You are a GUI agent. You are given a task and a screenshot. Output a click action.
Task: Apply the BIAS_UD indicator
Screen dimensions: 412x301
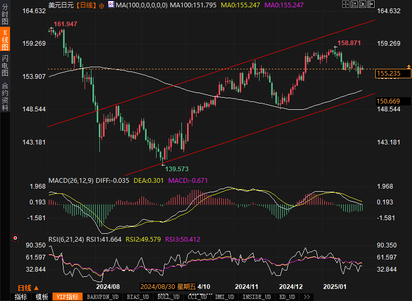coord(138,297)
